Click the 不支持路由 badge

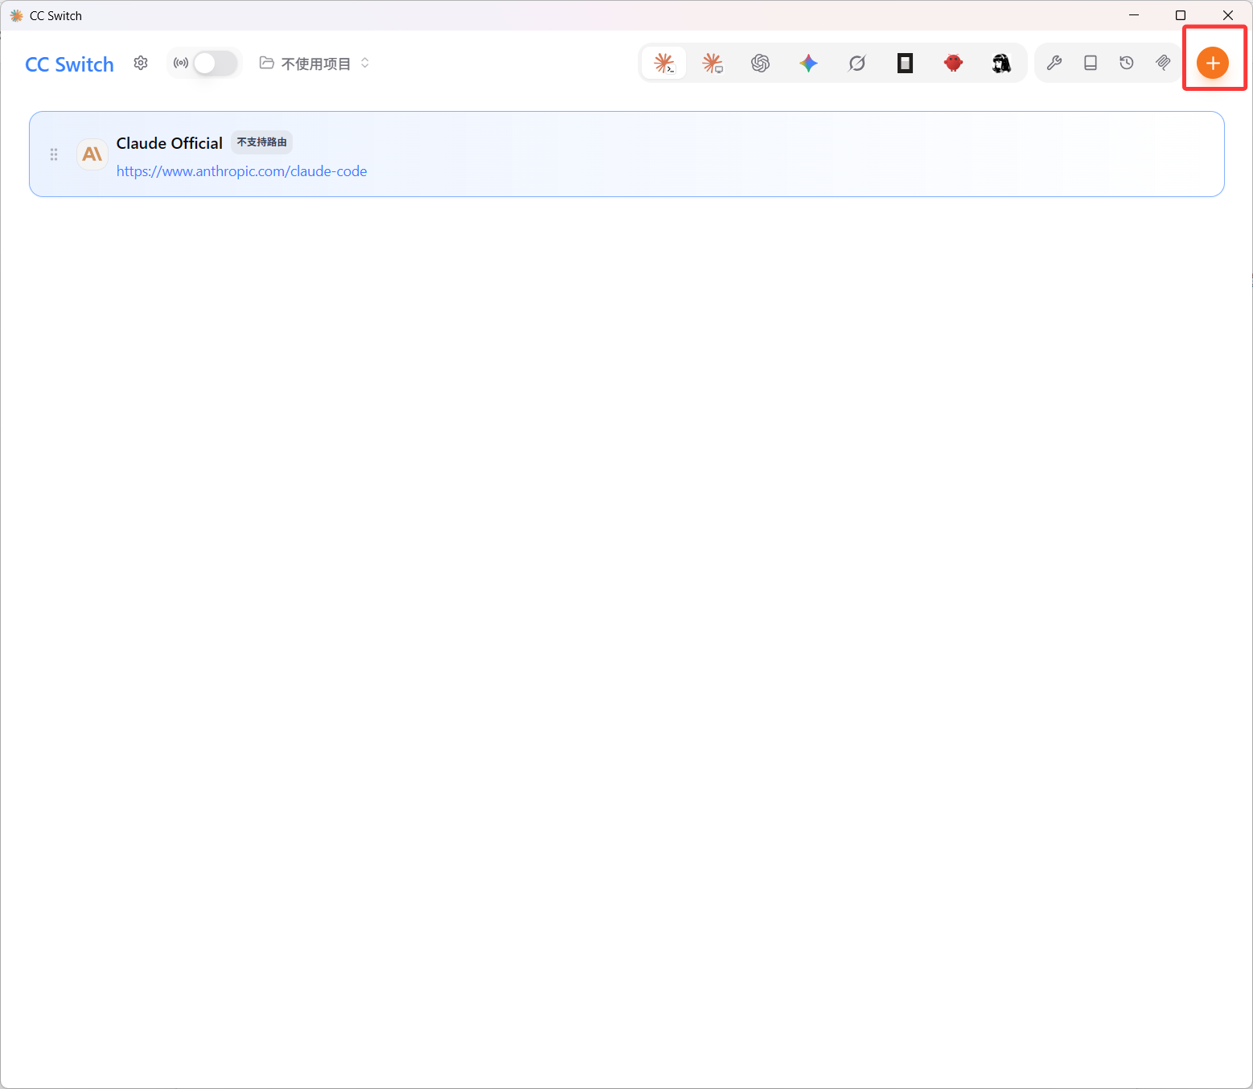point(262,142)
